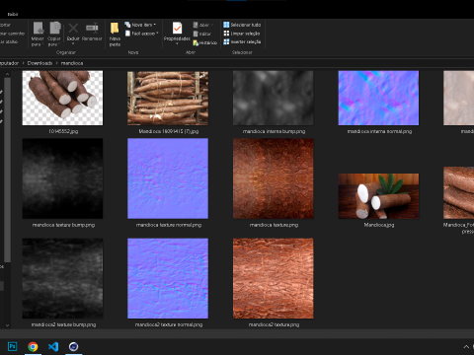This screenshot has height=355, width=474.
Task: Click Copiar caminho in the ribbon
Action: click(12, 34)
